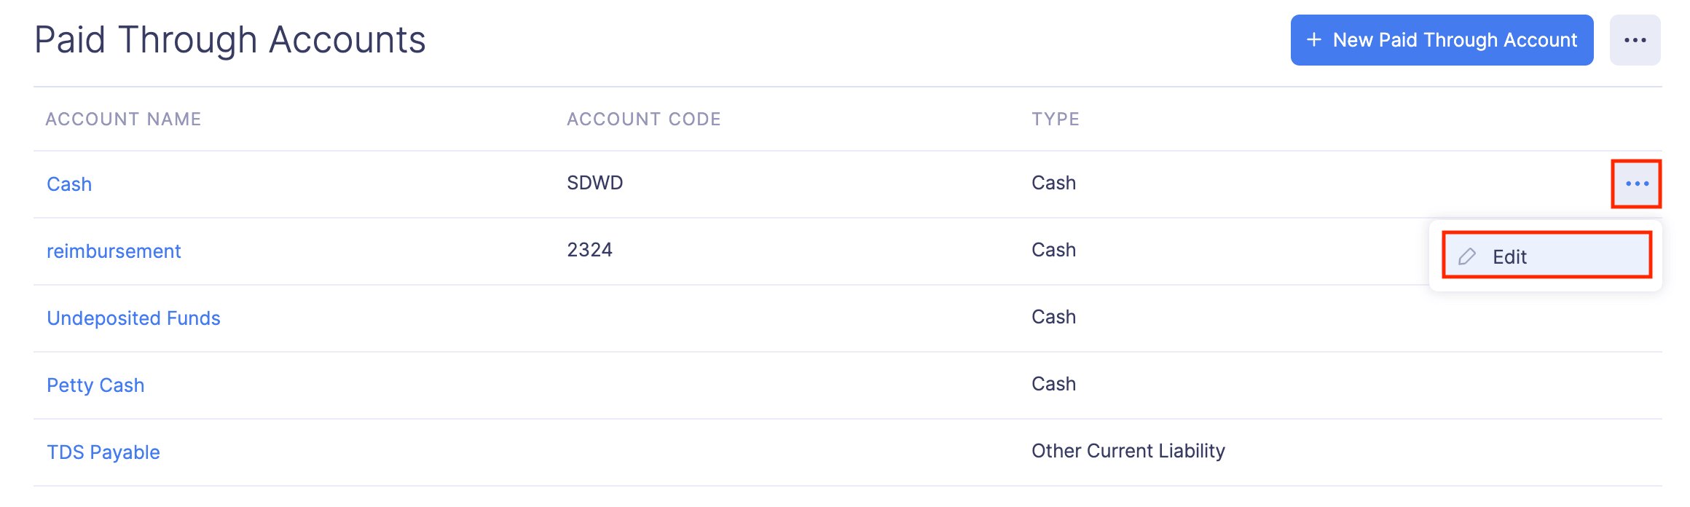Click the Paid Through Accounts page title
The height and width of the screenshot is (507, 1690).
tap(230, 40)
